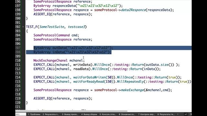This screenshot has width=207, height=116.
Task: Focus the locator search field in status bar
Action: pos(21,114)
